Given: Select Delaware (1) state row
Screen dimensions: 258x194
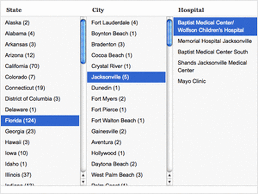Looking at the screenshot, I should 40,110.
